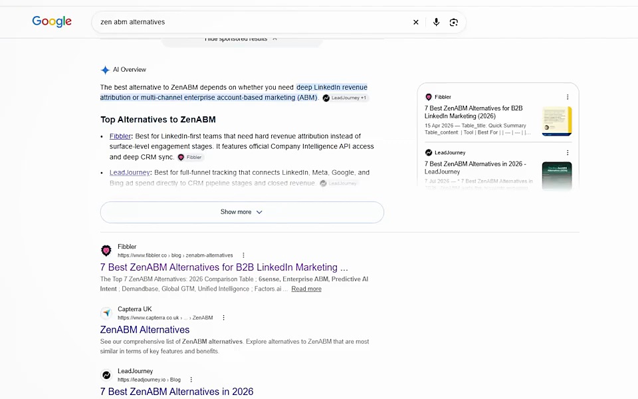Open the LeadJourney card 7 Best ZenABM Alternatives in 2026

475,168
